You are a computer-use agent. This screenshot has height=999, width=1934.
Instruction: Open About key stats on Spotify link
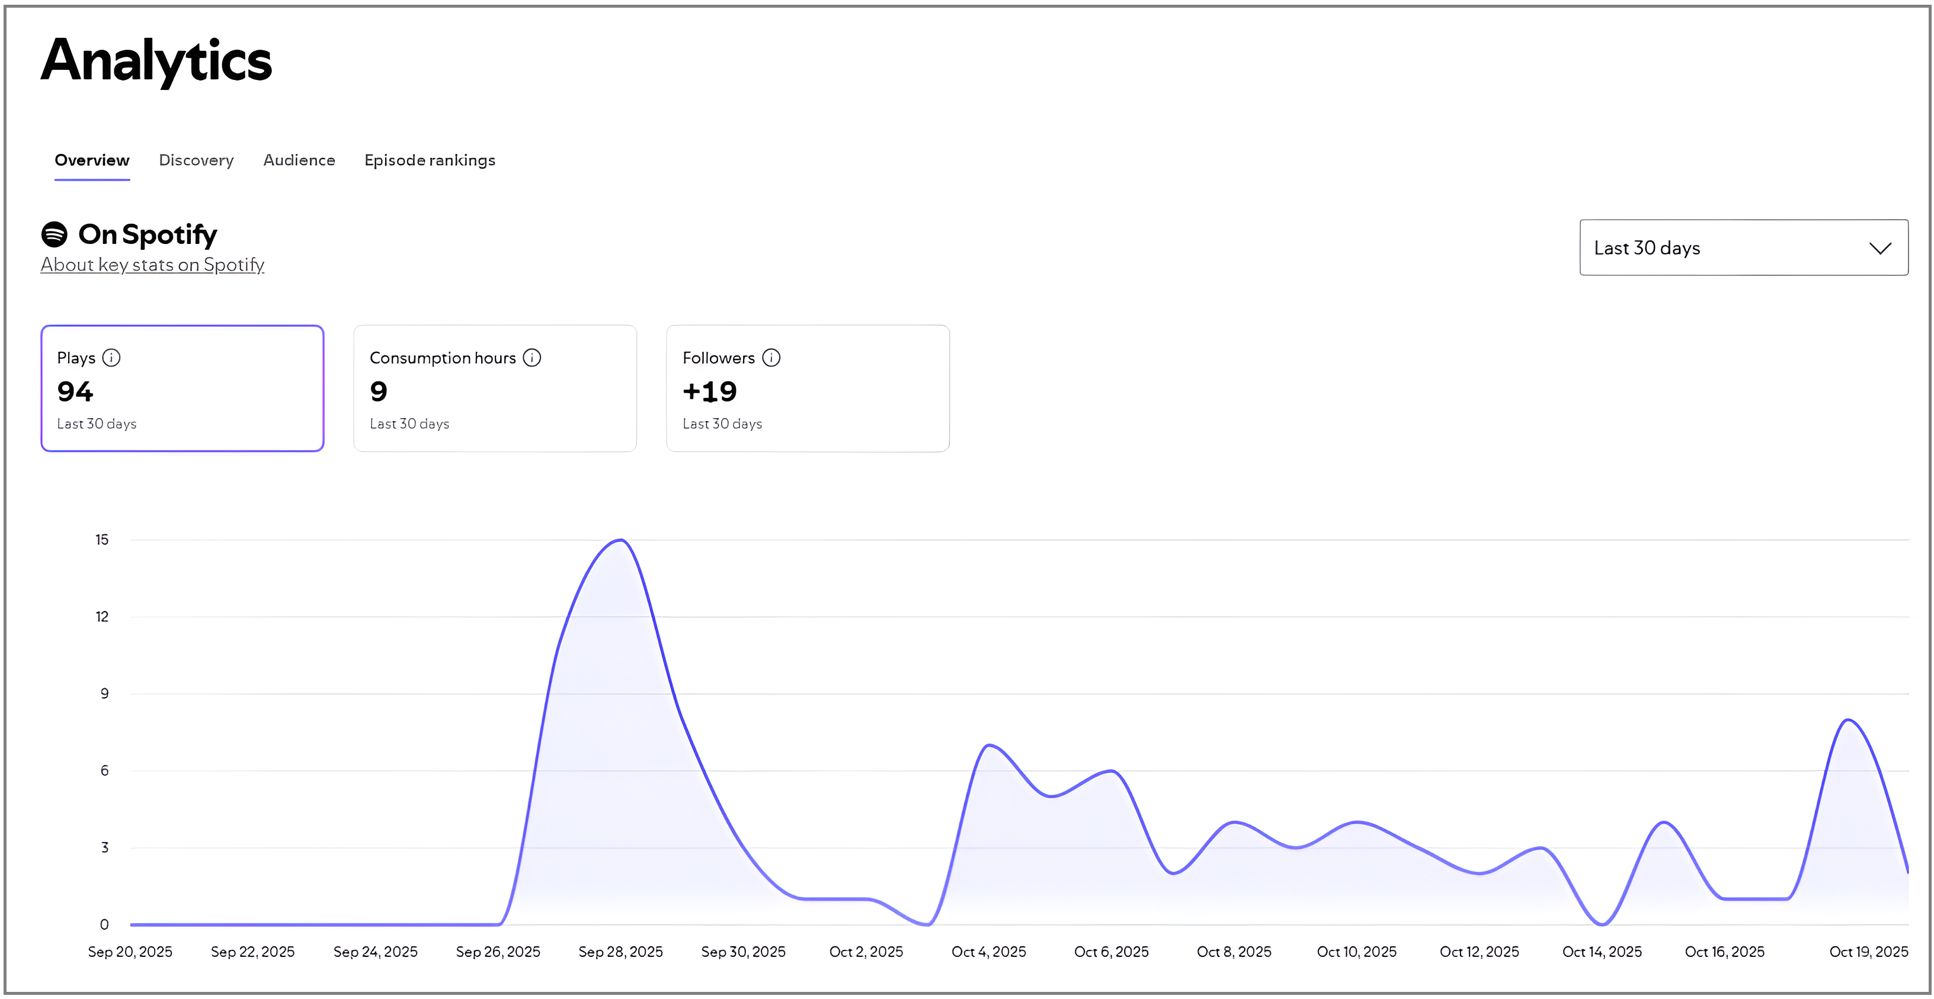tap(152, 265)
